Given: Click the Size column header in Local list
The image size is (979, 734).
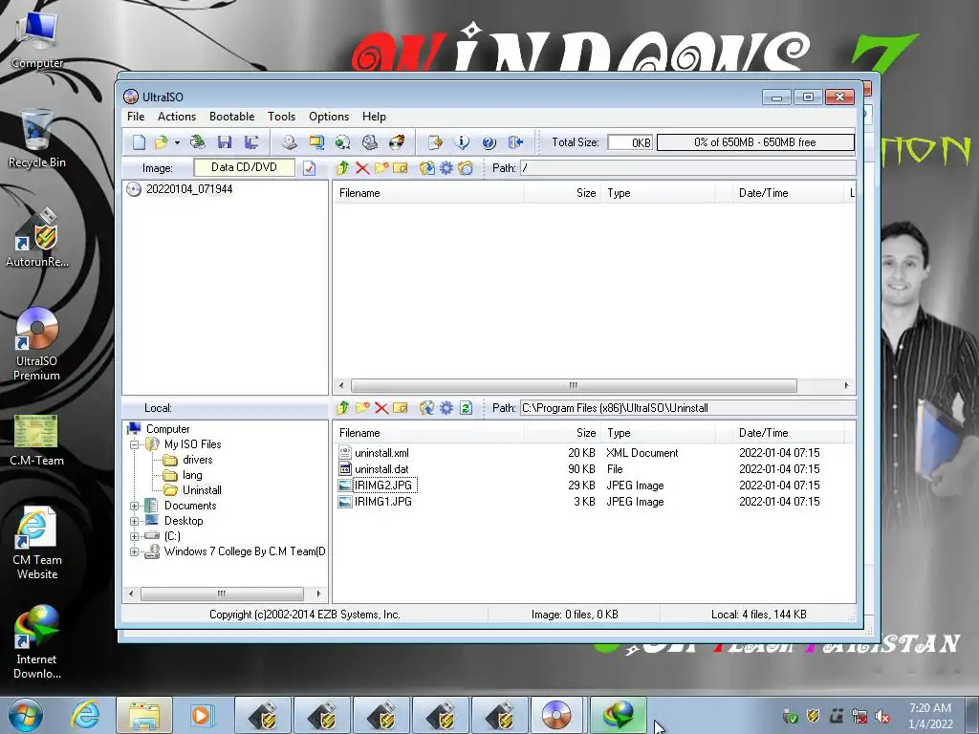Looking at the screenshot, I should [562, 433].
